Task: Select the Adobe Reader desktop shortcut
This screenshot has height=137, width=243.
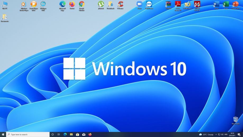Action: click(x=178, y=6)
